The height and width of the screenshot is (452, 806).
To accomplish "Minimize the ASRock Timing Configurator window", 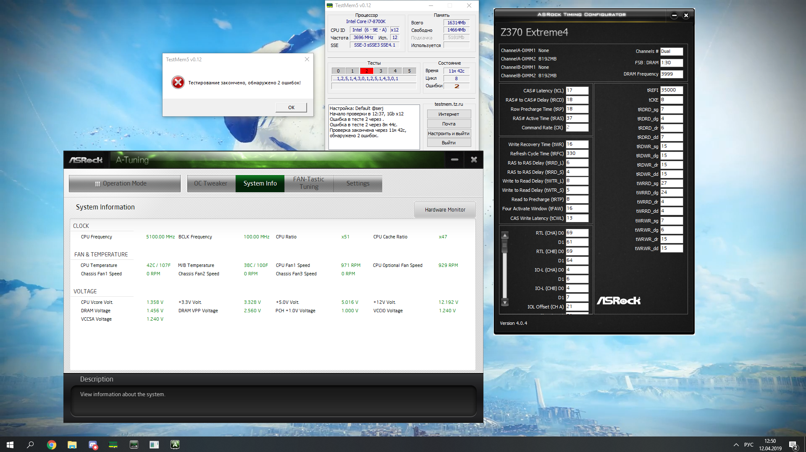I will 674,16.
